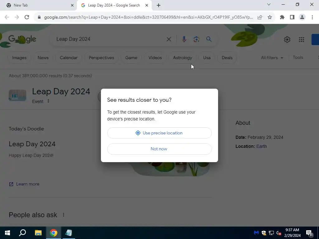Select the News filter chip
This screenshot has width=319, height=239.
43,58
